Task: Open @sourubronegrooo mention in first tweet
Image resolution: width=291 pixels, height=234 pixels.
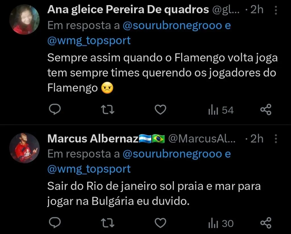Action: 172,26
